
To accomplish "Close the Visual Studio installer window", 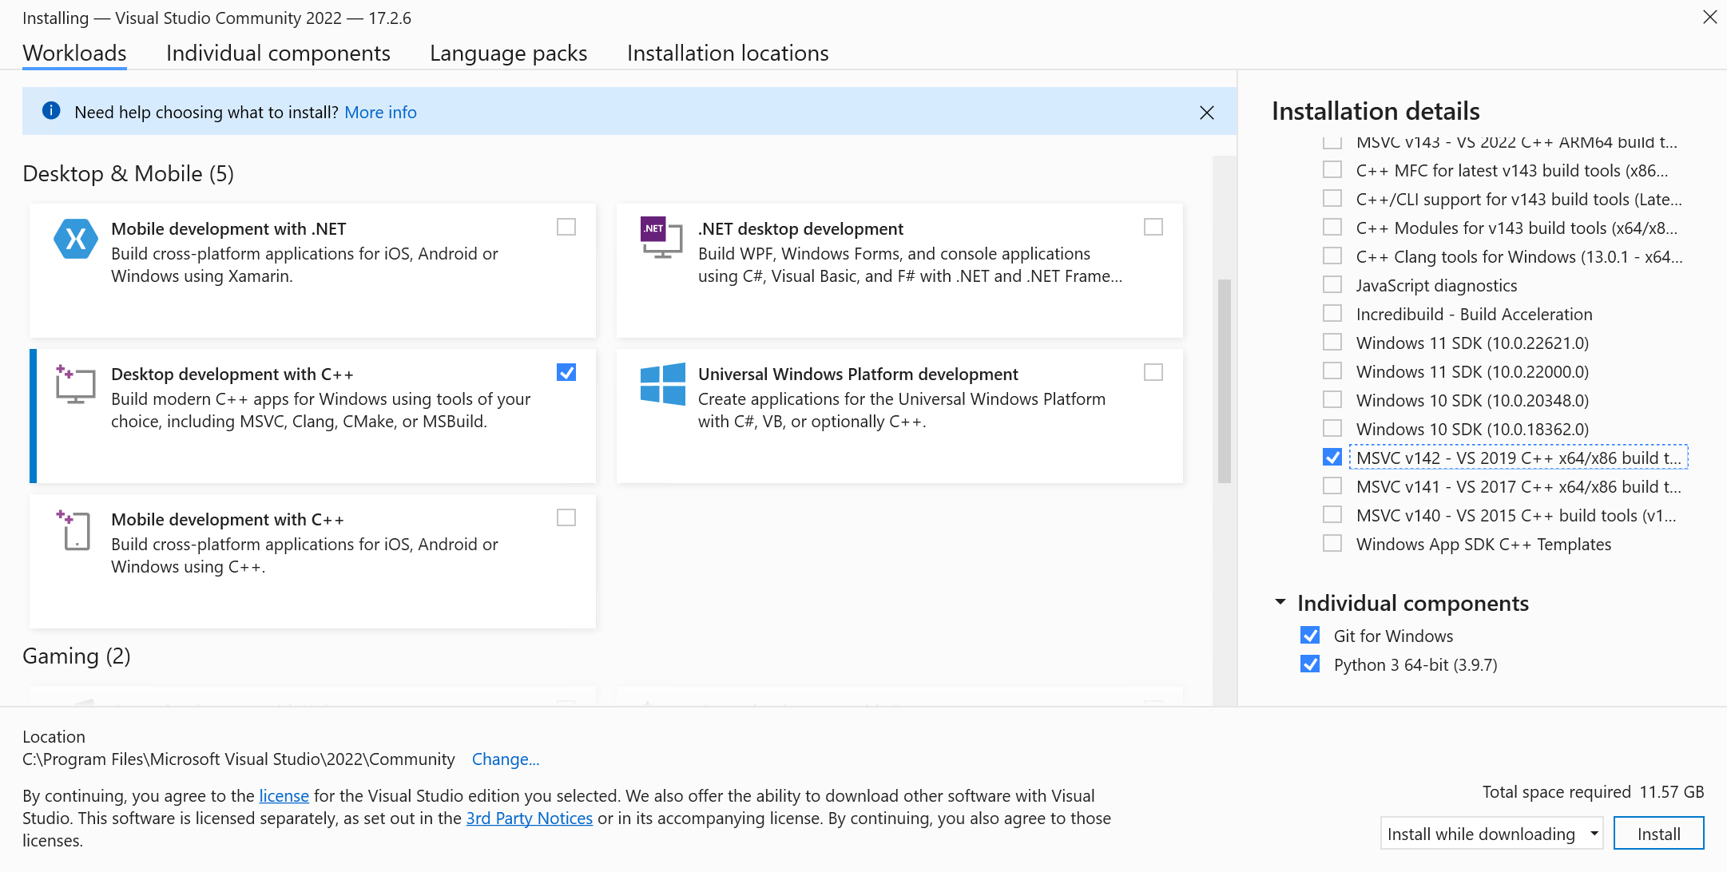I will point(1710,17).
